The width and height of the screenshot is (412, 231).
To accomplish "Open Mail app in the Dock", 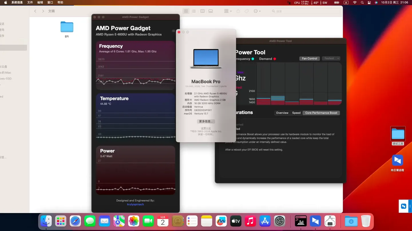I will pyautogui.click(x=104, y=221).
